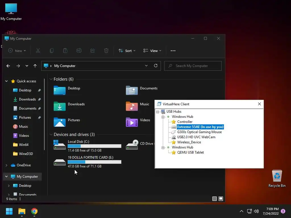Open Downloads in Quick access sidebar

27,99
